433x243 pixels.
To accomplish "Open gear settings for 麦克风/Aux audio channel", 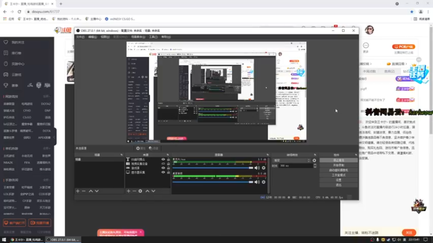I will click(x=264, y=168).
